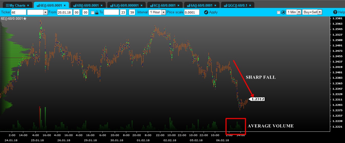Click the From date field 20.01.18
The image size is (345, 143).
tap(64, 12)
